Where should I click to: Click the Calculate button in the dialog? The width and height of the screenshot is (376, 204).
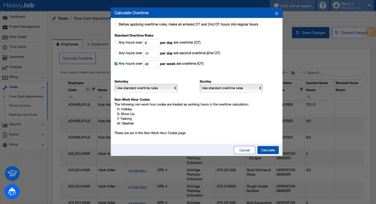pyautogui.click(x=268, y=150)
